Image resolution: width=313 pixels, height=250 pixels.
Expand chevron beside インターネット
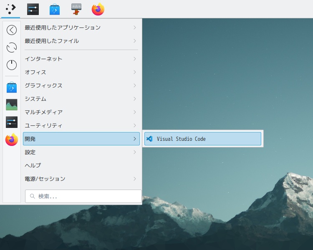coord(135,59)
